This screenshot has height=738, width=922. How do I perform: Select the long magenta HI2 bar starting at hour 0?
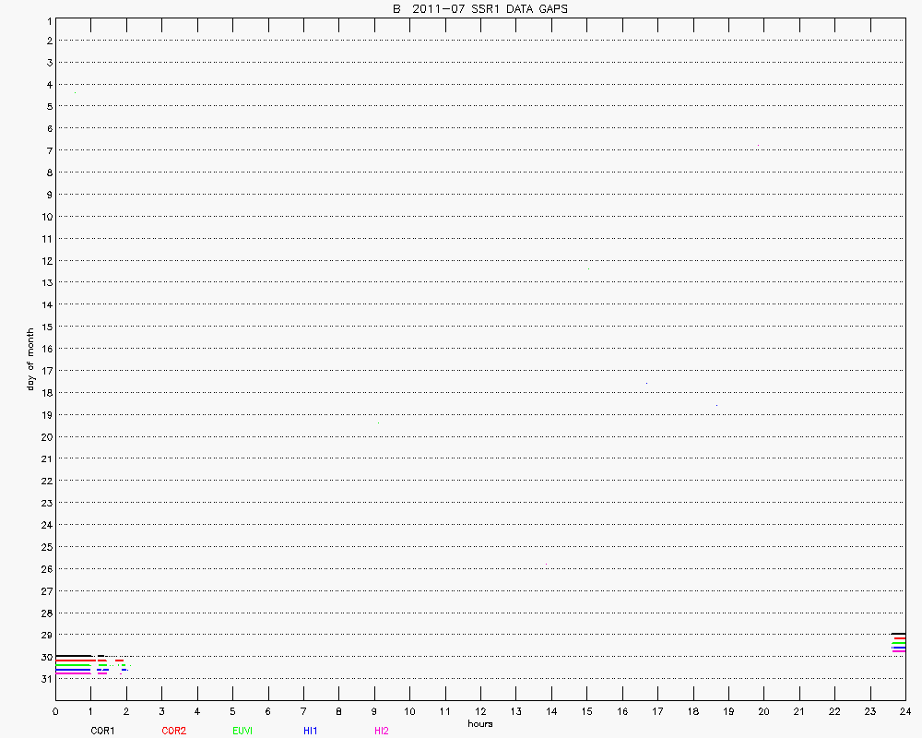click(x=73, y=673)
